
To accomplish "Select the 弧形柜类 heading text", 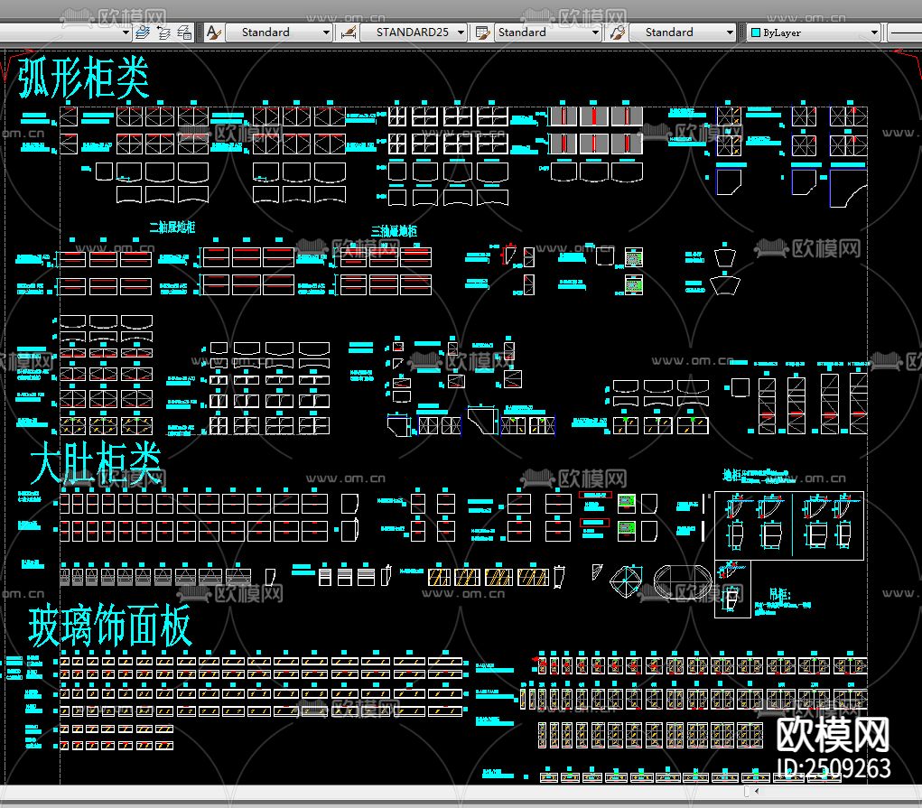I will click(x=84, y=79).
